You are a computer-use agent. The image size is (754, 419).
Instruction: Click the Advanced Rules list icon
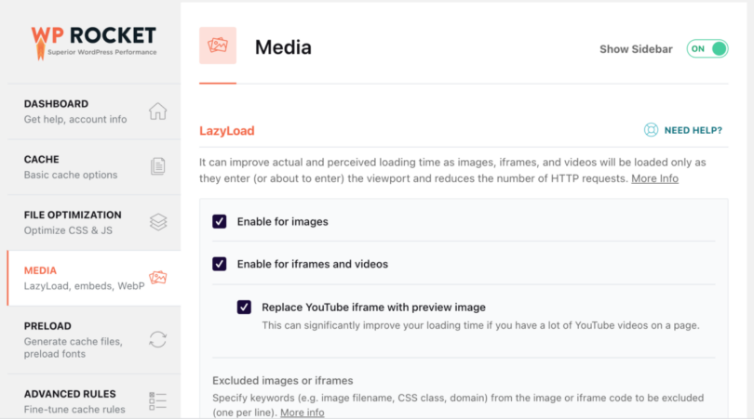click(x=157, y=400)
